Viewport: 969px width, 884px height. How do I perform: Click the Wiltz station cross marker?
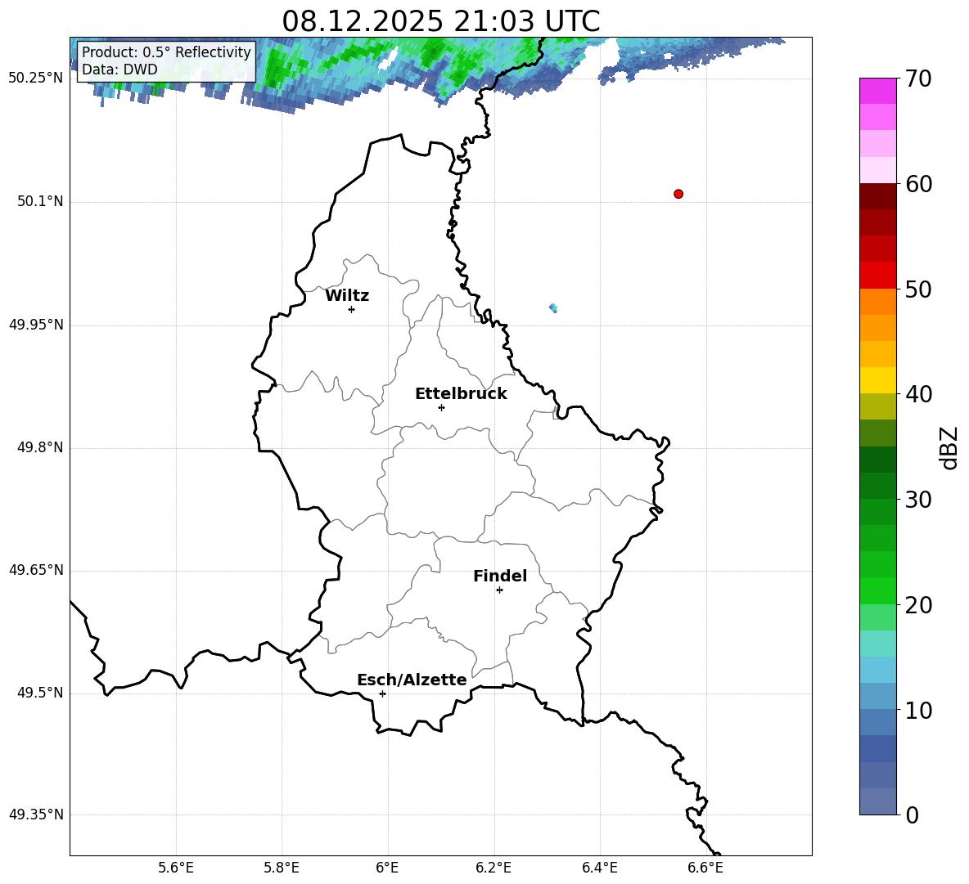[351, 309]
